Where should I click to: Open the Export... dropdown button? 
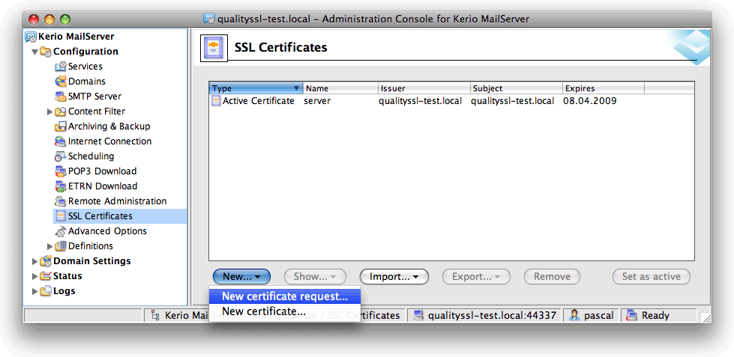tap(476, 277)
